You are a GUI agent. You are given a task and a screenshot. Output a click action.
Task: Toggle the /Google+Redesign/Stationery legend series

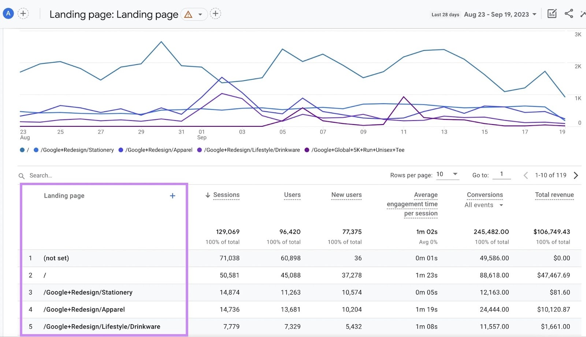click(77, 150)
